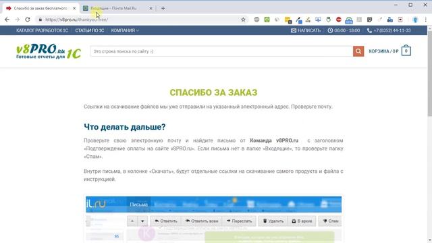Screen dimensions: 432x243
Task: Click the padlock icon in the address bar
Action: click(x=40, y=20)
